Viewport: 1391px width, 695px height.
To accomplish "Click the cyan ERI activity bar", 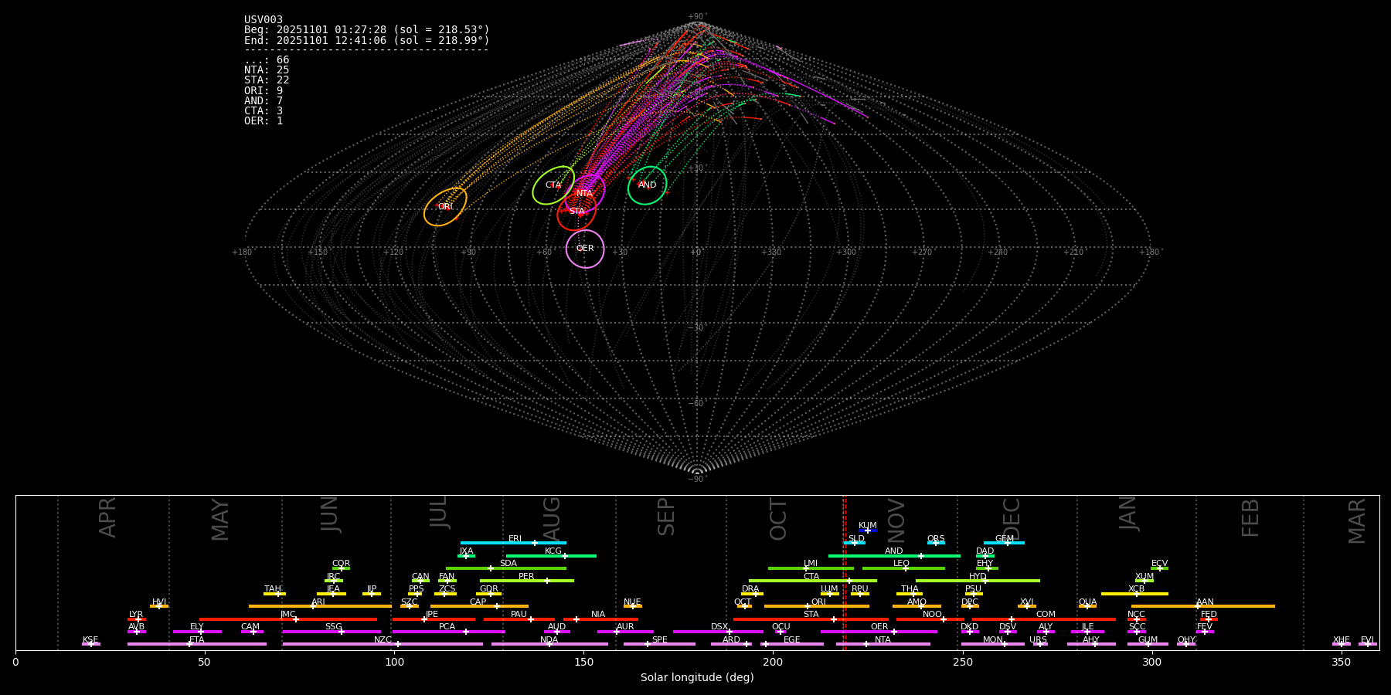I will tap(512, 543).
